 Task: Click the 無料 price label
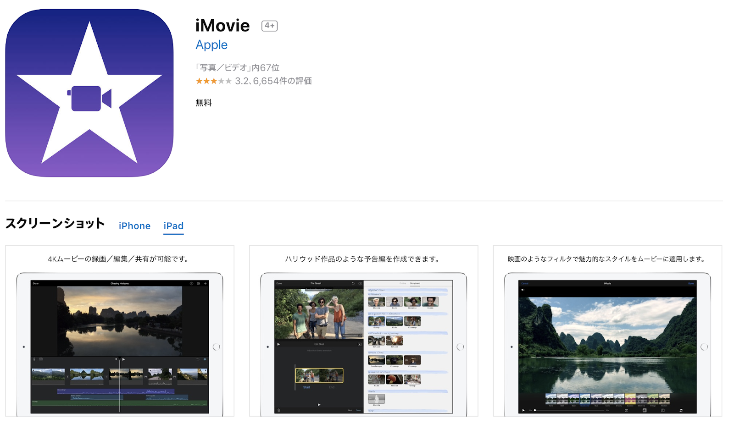coord(204,103)
